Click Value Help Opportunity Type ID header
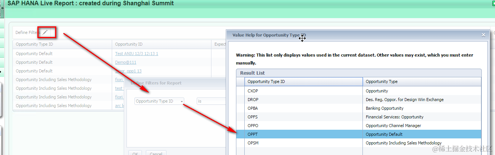495x155 pixels. [x=304, y=81]
